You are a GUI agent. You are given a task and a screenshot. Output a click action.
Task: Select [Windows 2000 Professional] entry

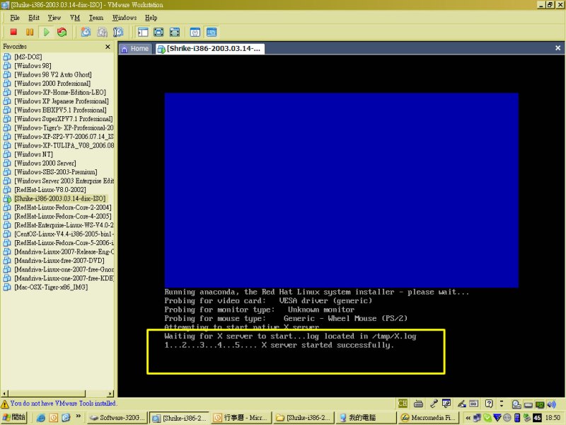tap(52, 84)
